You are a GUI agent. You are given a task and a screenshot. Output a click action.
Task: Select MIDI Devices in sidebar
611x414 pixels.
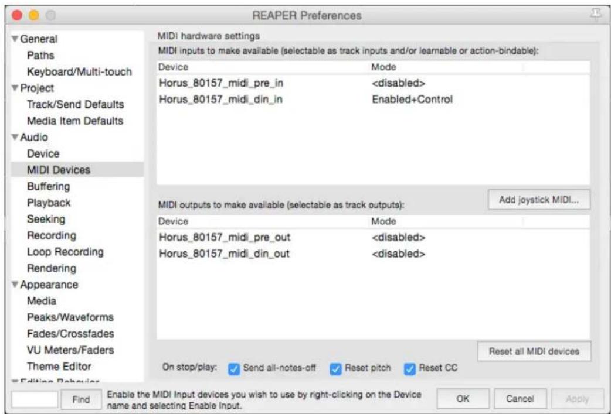(77, 170)
